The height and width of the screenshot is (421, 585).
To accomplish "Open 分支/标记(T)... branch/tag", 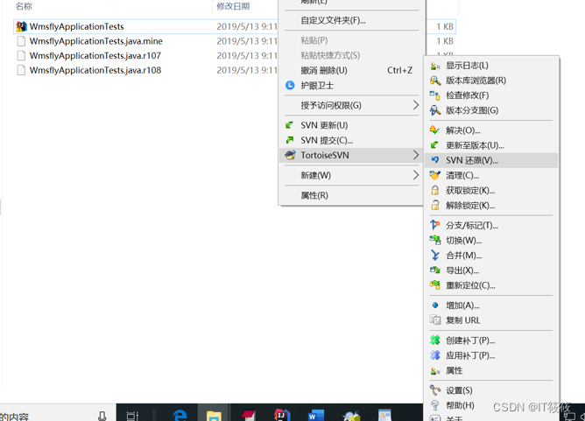I will [x=491, y=226].
